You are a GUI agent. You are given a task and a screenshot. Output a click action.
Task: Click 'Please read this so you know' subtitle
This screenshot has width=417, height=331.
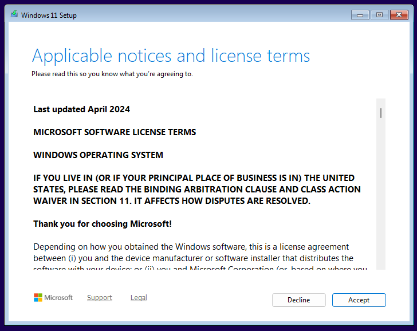click(112, 74)
